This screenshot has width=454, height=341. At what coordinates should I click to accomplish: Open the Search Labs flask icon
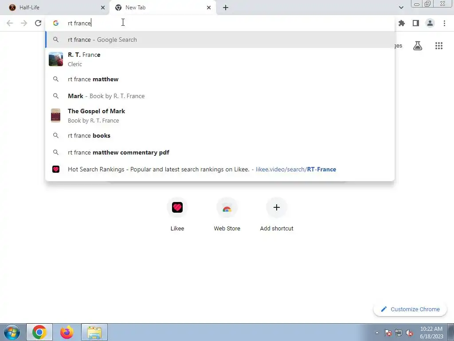pyautogui.click(x=418, y=46)
